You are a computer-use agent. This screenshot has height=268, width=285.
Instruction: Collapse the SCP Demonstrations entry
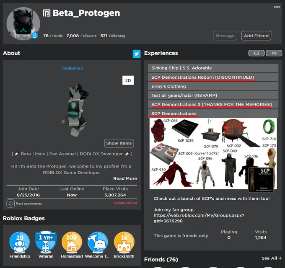[213, 113]
